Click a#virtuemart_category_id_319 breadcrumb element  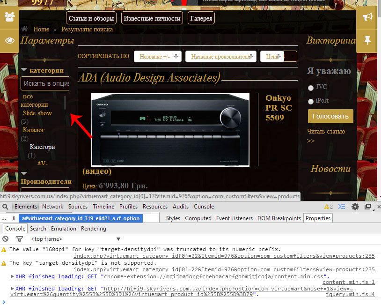81,218
